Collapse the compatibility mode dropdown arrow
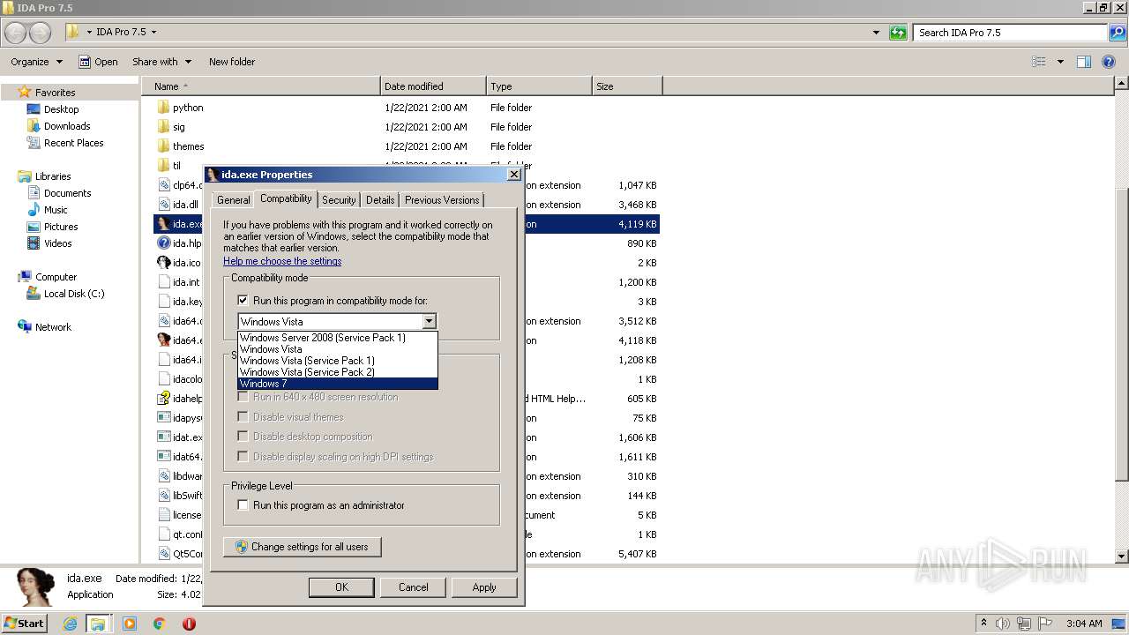1129x635 pixels. coord(429,322)
